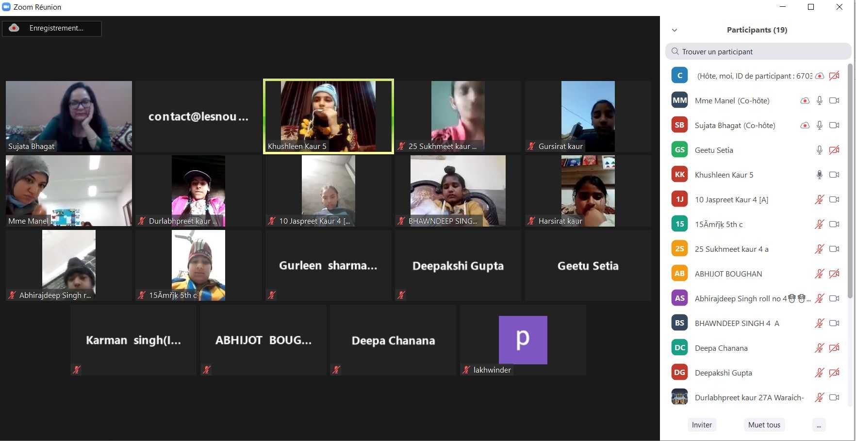The image size is (856, 441).
Task: Select Deepakshi Gupta in the participants list
Action: coord(723,373)
